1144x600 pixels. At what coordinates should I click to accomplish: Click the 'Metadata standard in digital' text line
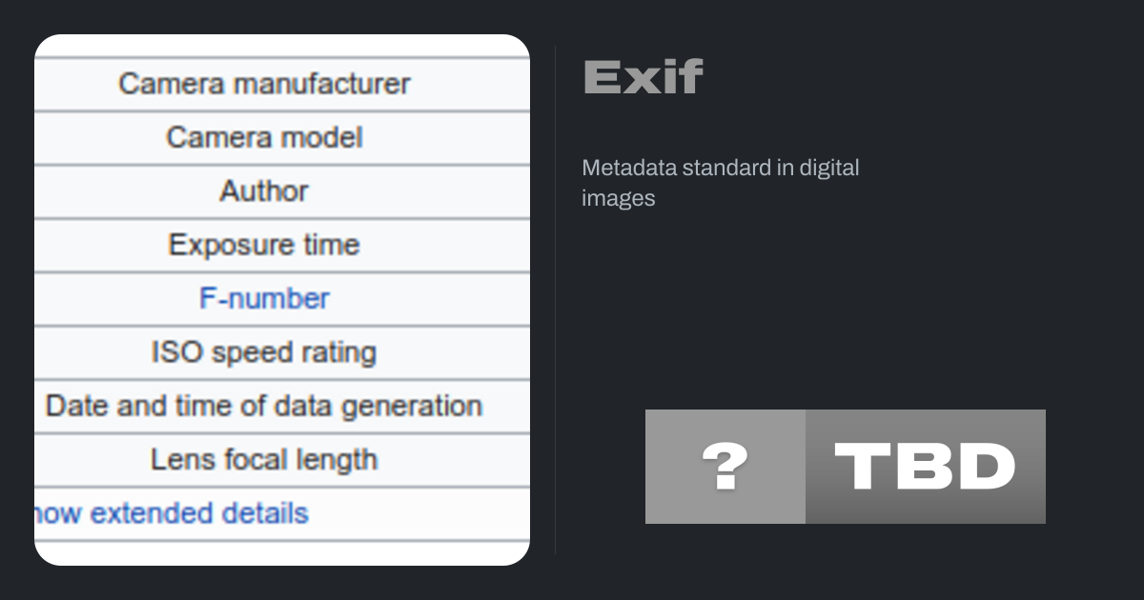coord(720,168)
